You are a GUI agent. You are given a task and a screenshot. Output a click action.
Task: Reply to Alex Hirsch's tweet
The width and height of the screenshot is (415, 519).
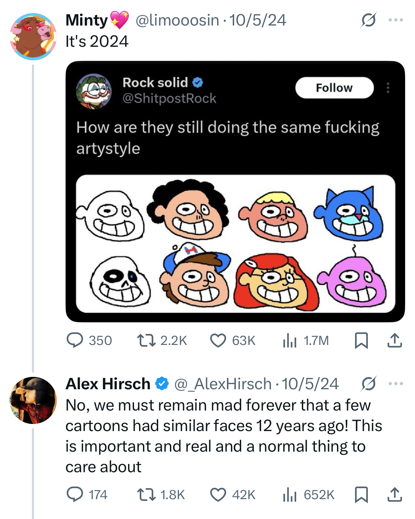pos(75,495)
